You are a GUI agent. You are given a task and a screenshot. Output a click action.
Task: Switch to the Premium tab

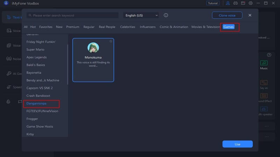tap(73, 27)
